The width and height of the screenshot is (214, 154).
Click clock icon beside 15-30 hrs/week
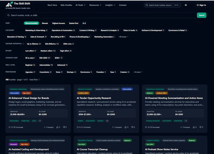coord(10,127)
